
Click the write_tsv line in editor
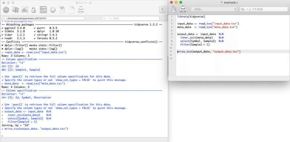tap(209, 52)
